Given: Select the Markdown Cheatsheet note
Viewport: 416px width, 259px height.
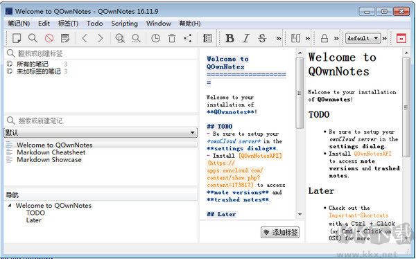Looking at the screenshot, I should (x=51, y=152).
